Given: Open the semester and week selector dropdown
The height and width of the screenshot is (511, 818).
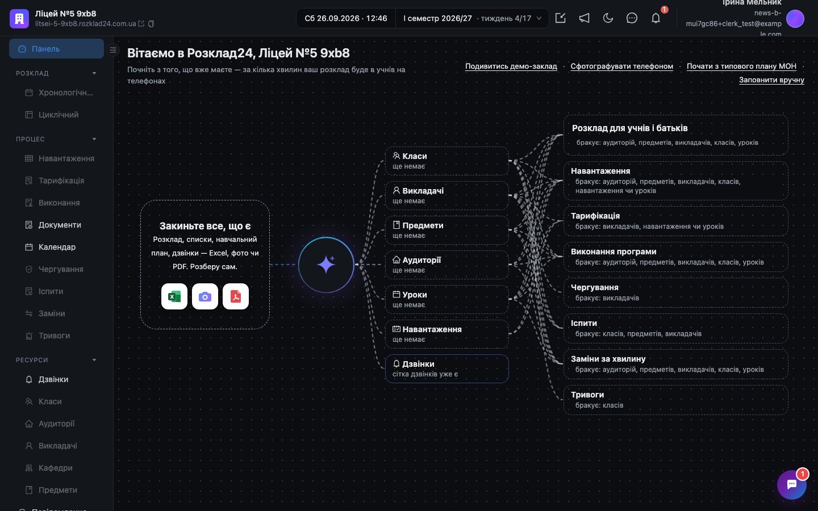Looking at the screenshot, I should [472, 18].
